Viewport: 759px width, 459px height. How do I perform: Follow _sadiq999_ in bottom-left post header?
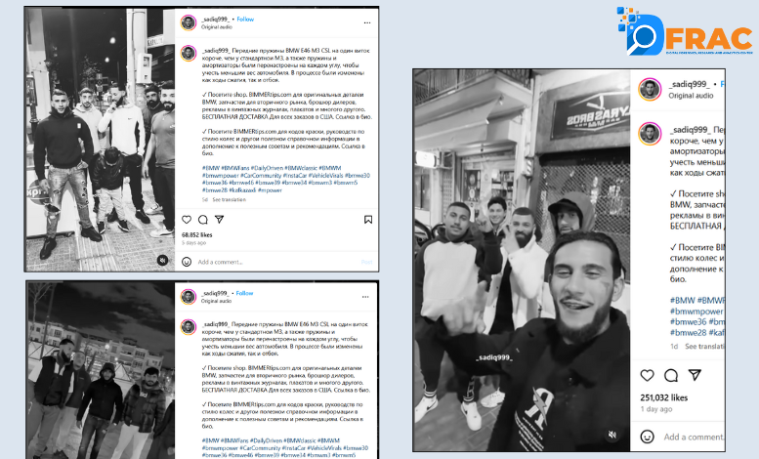point(244,293)
